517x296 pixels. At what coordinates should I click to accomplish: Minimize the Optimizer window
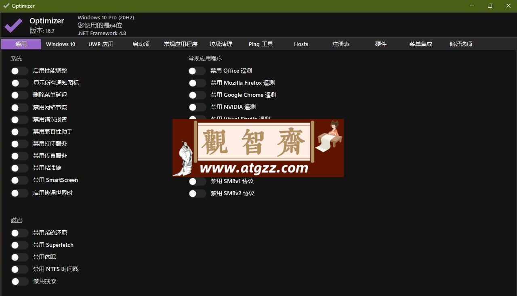(471, 6)
